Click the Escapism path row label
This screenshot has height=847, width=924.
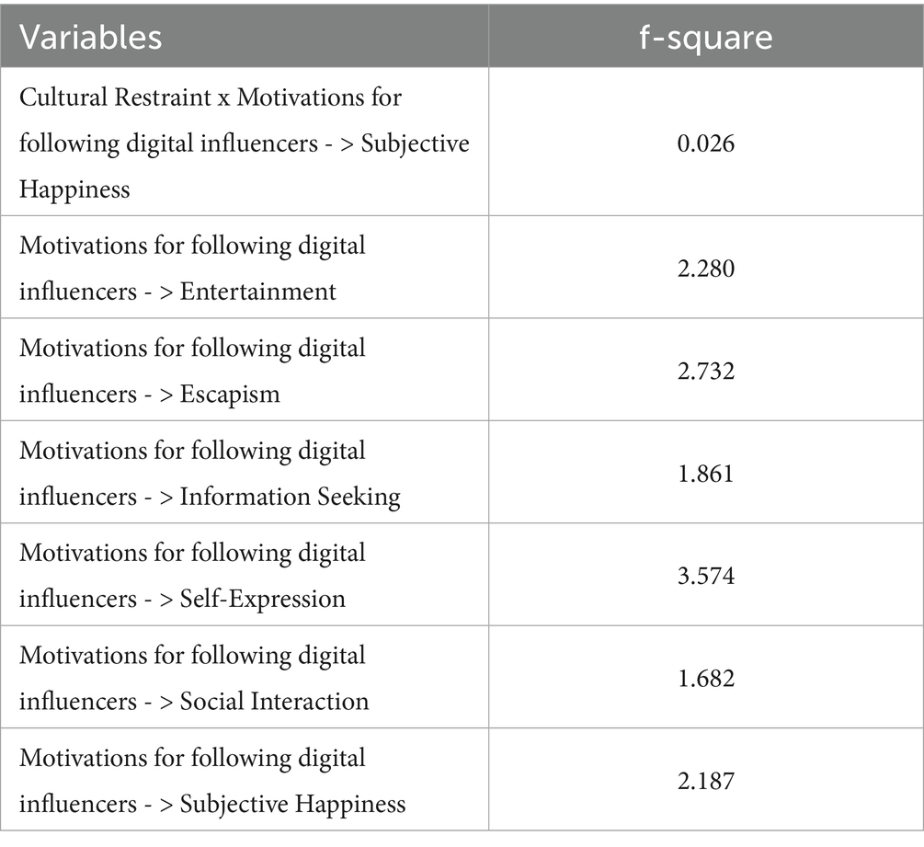coord(192,371)
